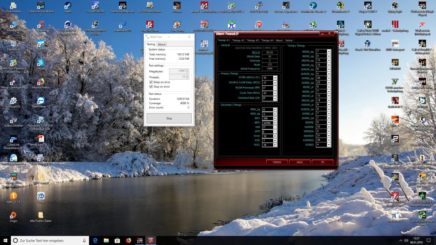
Task: Expand the CAS# Latency (CL) dropdown
Action: pos(275,78)
